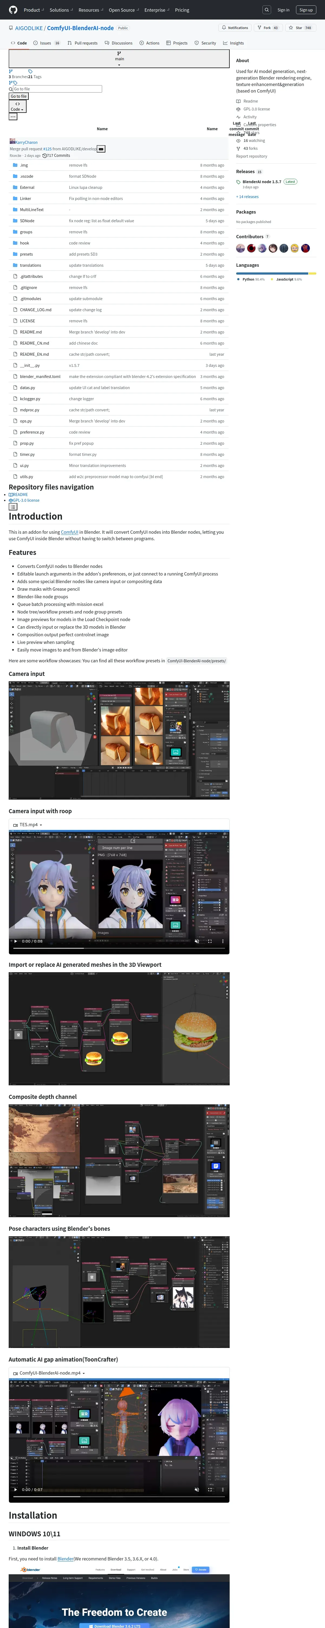Open the GitHub home logo
The width and height of the screenshot is (325, 1628).
[13, 10]
